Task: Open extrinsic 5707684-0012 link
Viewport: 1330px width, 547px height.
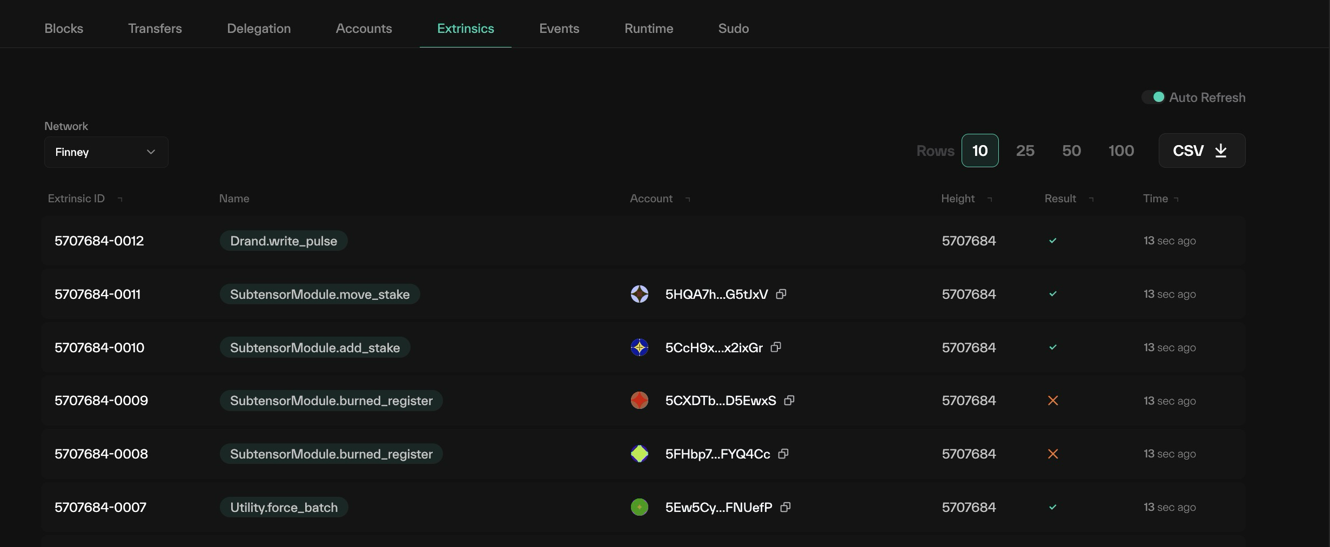Action: point(99,241)
